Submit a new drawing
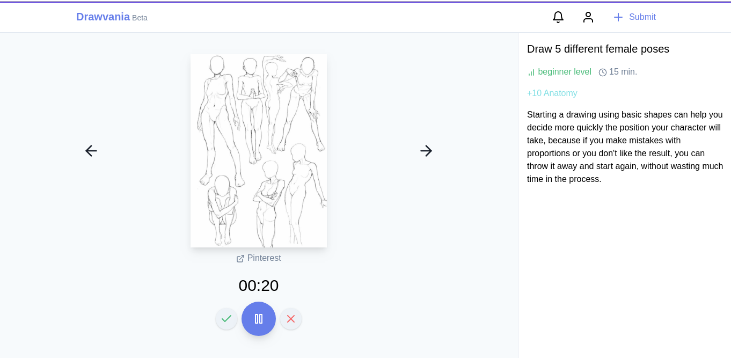731x358 pixels. (642, 17)
